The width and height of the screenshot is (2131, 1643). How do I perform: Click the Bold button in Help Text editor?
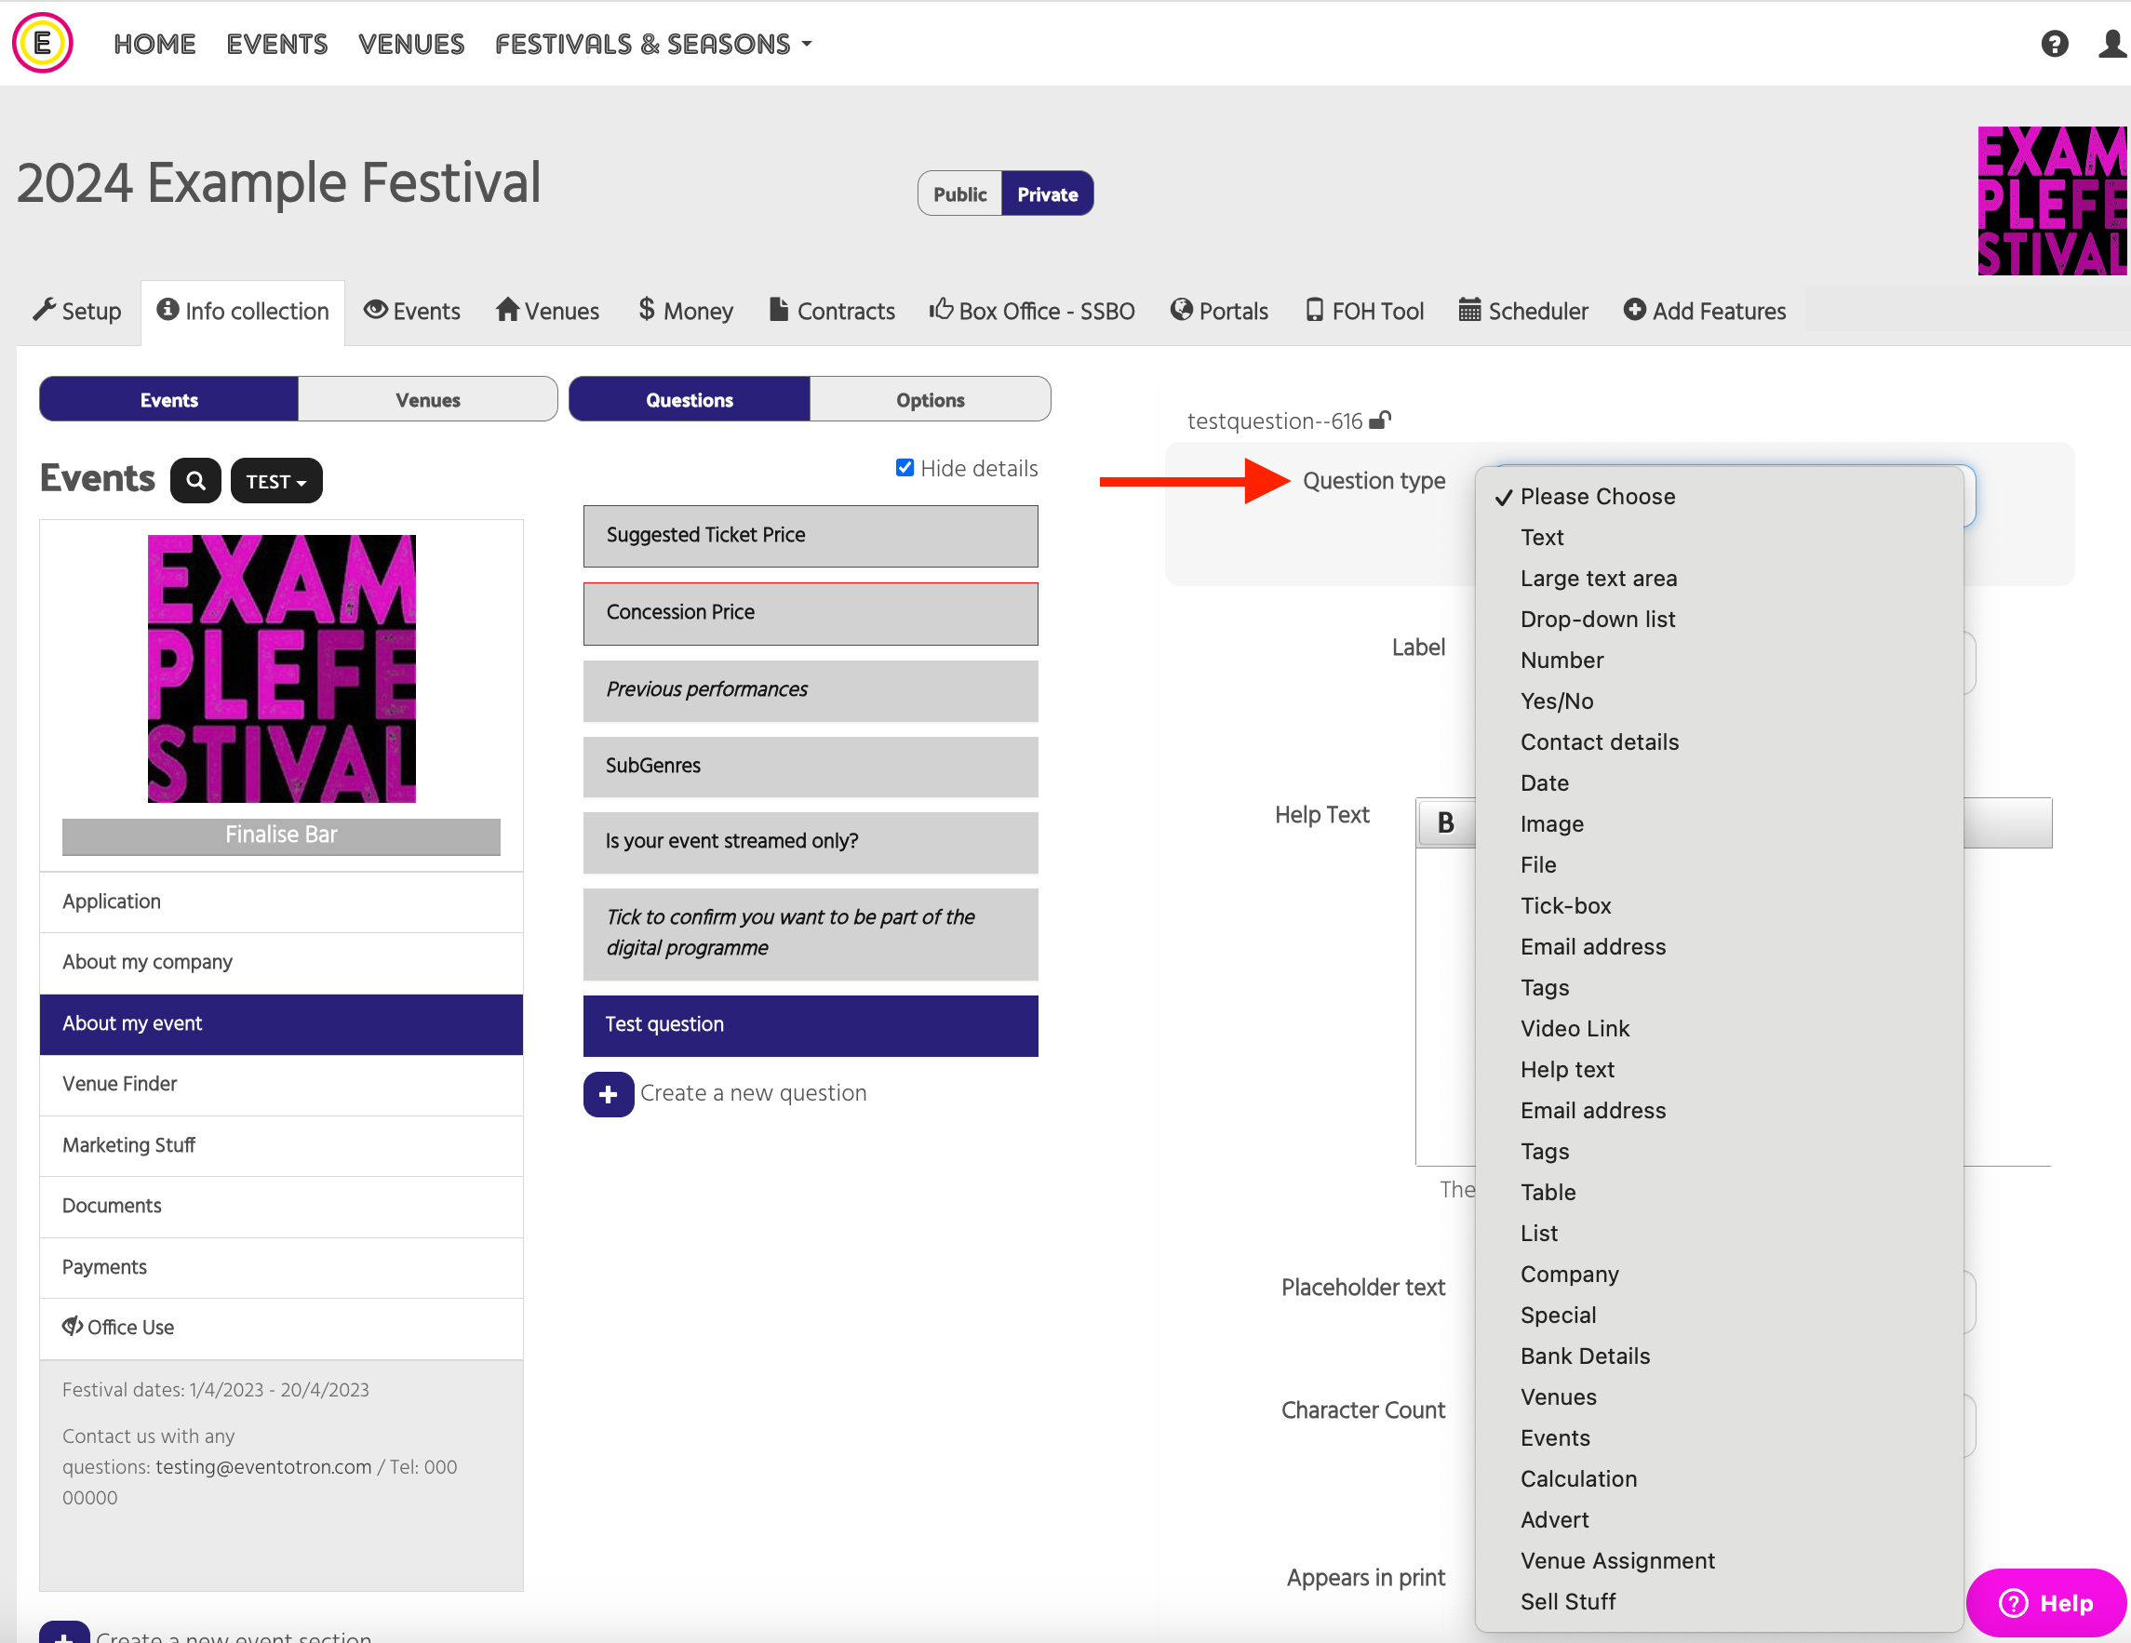pyautogui.click(x=1445, y=822)
